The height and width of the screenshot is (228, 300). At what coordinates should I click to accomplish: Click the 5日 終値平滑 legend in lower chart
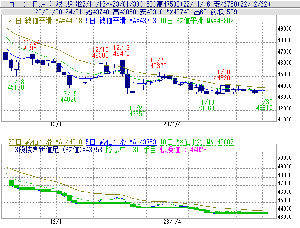tap(121, 142)
